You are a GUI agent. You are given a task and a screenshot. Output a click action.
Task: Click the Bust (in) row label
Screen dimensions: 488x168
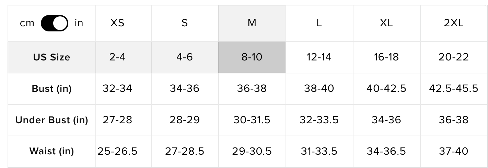point(51,89)
